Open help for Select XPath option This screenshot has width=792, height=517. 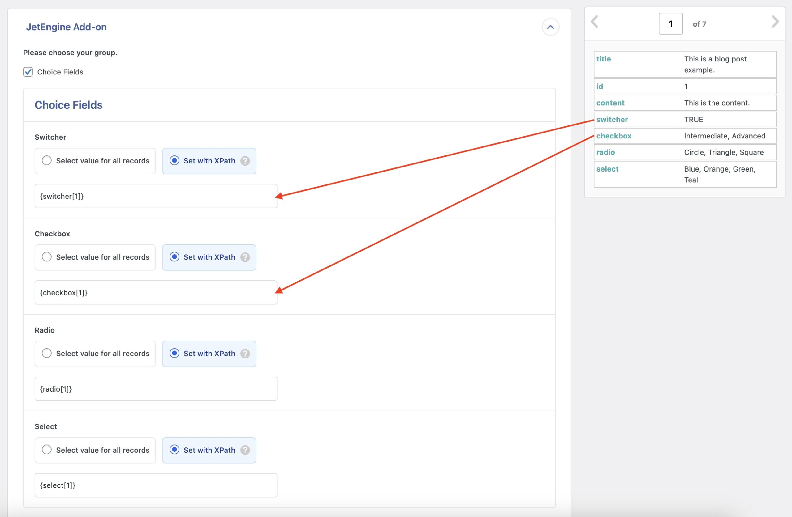245,450
